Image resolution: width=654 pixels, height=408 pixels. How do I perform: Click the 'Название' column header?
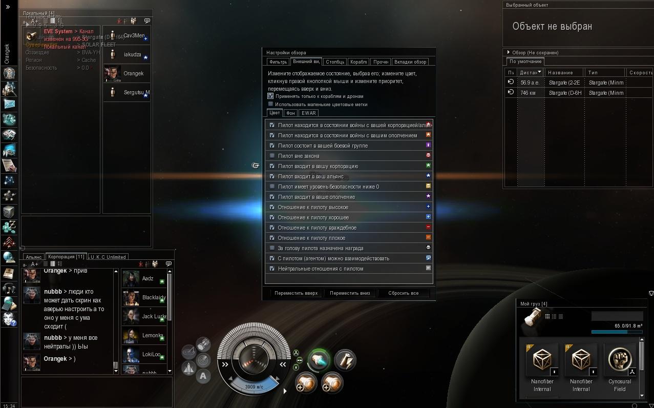[x=565, y=72]
